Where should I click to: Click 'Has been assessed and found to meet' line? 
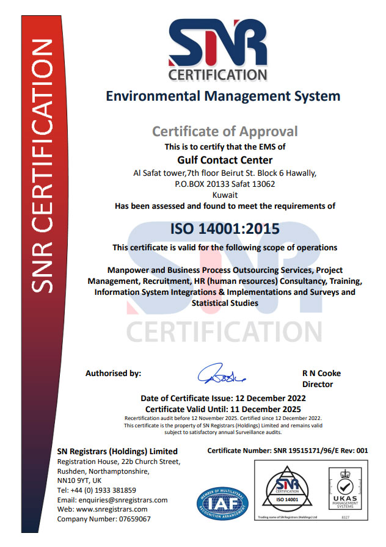(x=225, y=206)
